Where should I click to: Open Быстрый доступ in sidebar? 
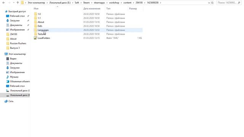pos(17,11)
